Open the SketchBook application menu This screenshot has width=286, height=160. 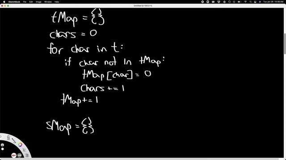click(x=14, y=2)
